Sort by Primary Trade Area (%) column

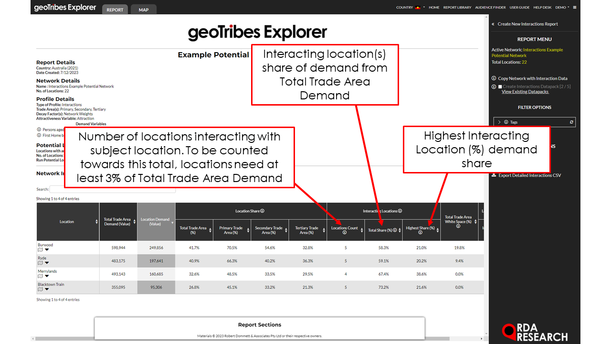[x=232, y=230]
